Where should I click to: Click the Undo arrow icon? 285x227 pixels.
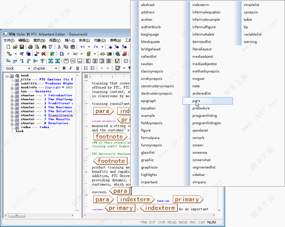[83, 47]
